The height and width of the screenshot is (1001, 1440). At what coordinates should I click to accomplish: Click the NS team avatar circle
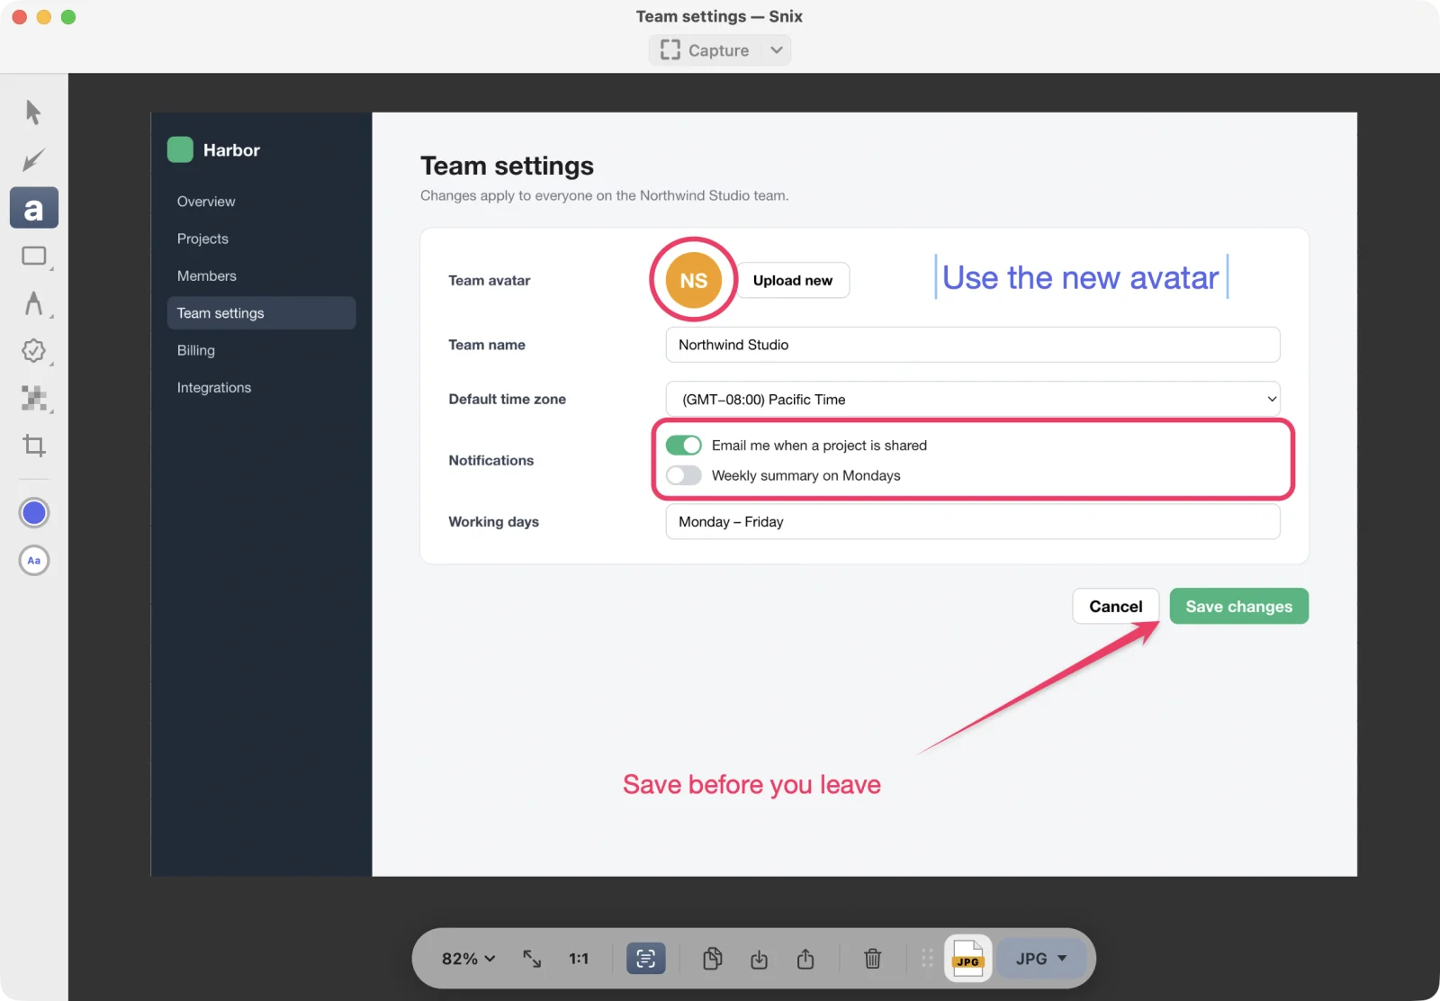pyautogui.click(x=694, y=280)
